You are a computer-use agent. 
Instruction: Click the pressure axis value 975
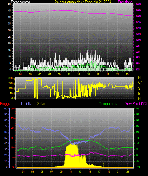click(x=138, y=69)
